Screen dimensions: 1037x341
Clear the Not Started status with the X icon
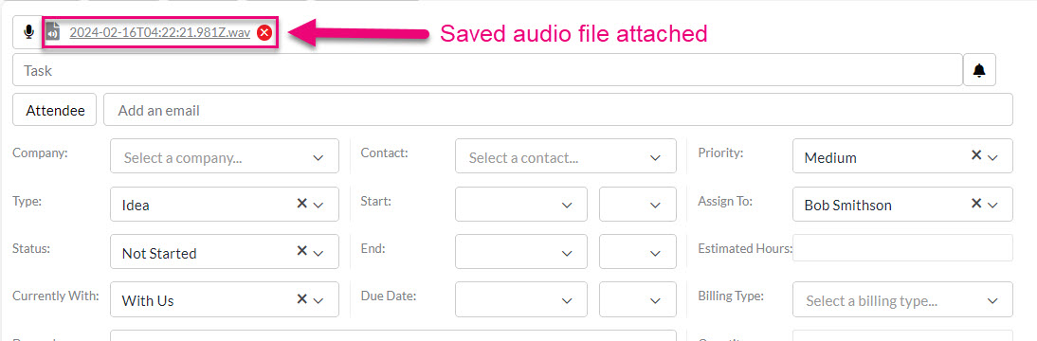[301, 251]
